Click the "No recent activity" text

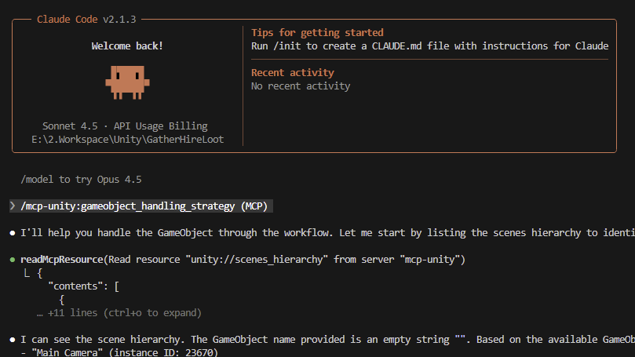(x=301, y=86)
